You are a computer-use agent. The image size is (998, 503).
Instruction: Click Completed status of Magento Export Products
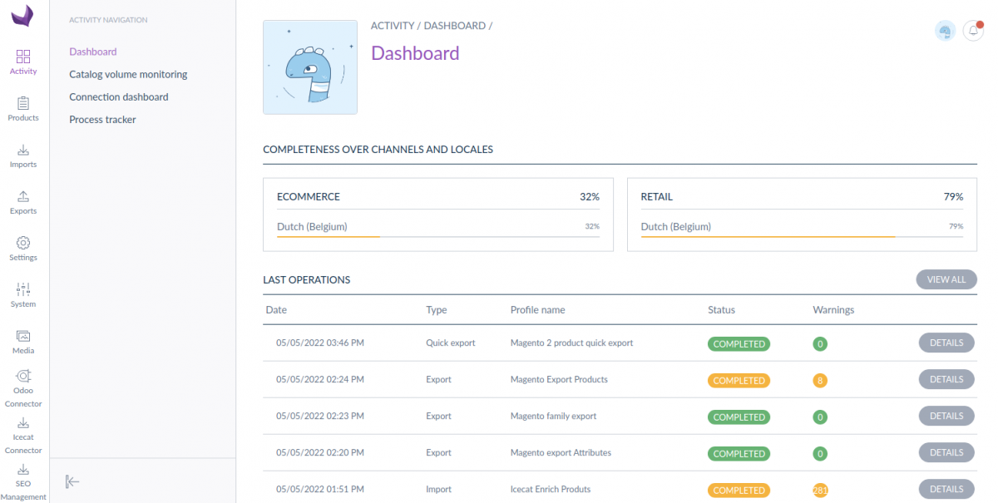(739, 381)
